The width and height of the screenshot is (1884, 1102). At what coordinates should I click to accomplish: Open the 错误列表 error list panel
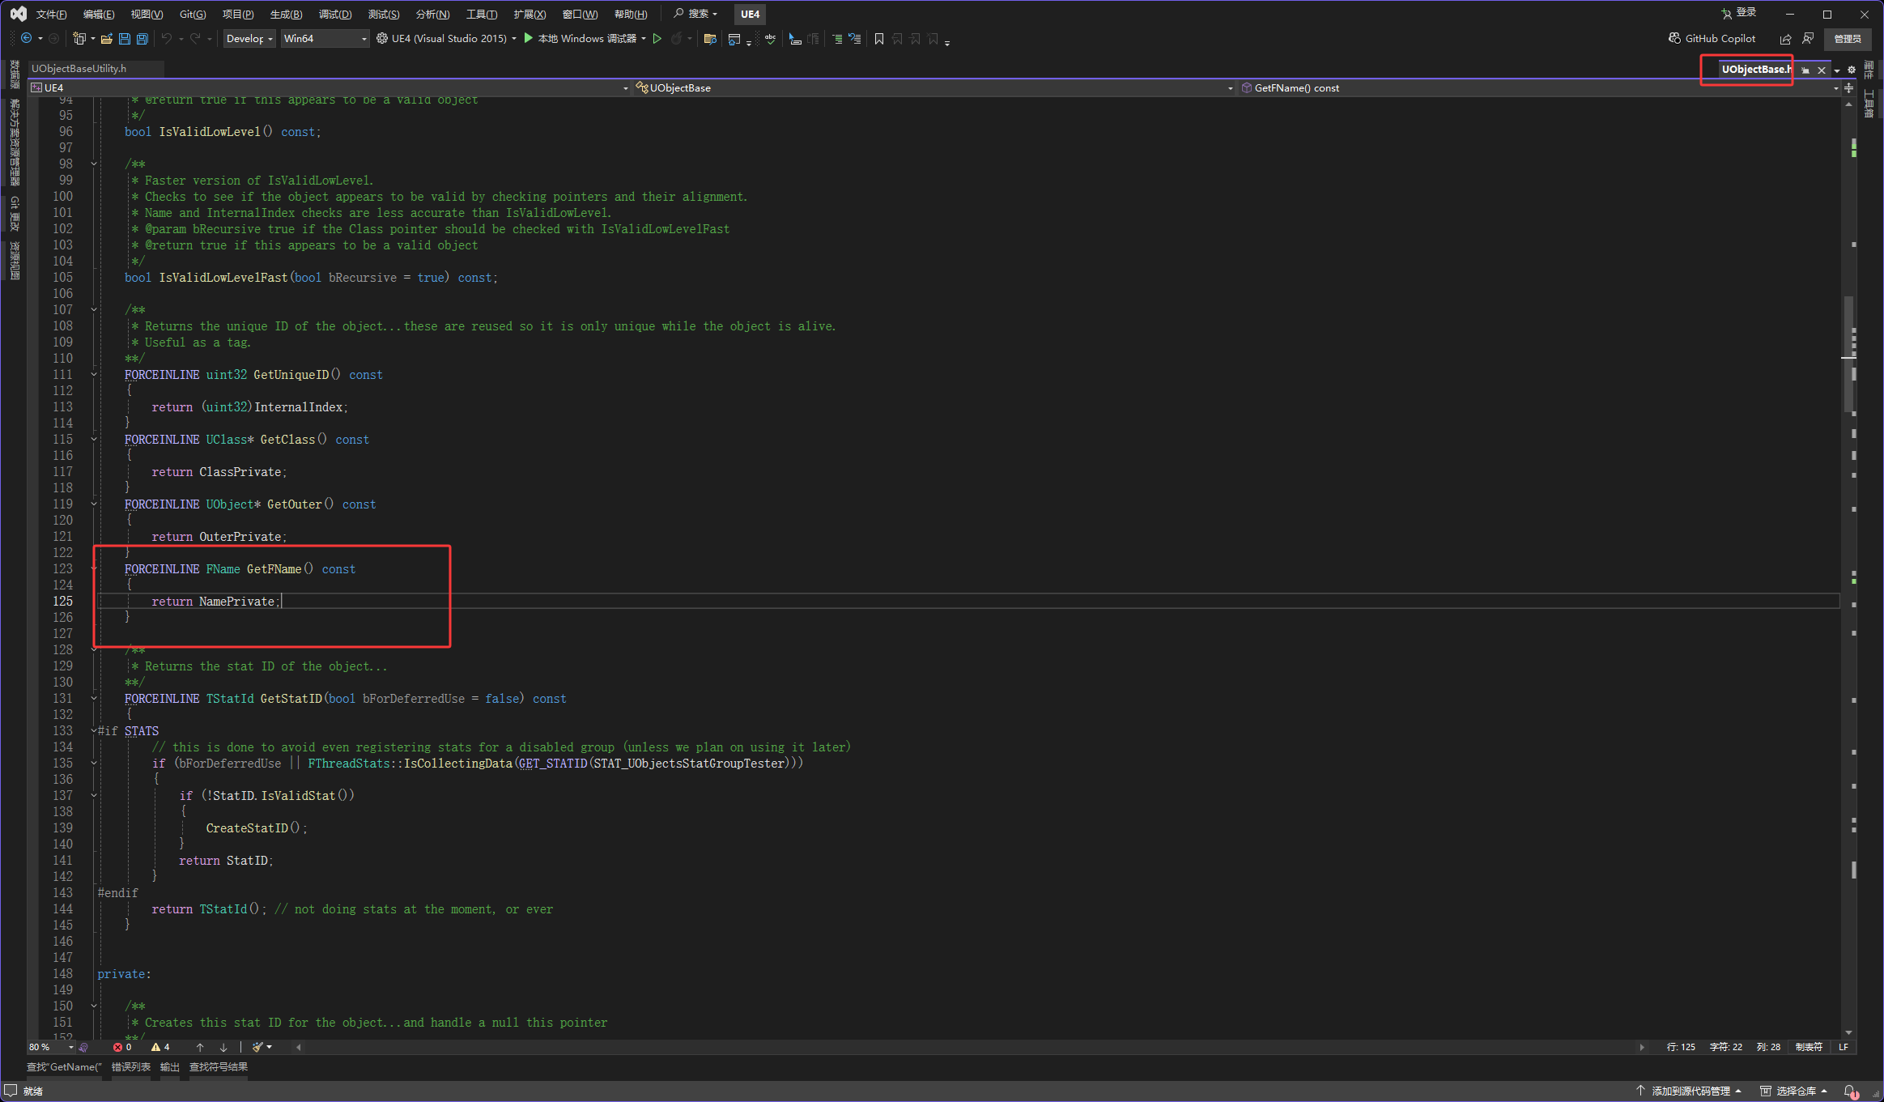(x=130, y=1067)
